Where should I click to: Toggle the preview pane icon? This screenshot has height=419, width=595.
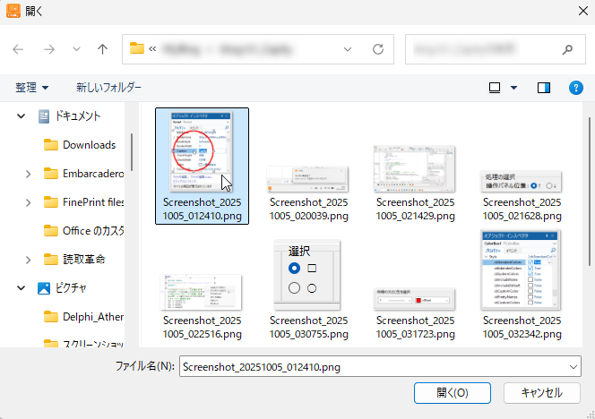point(544,88)
